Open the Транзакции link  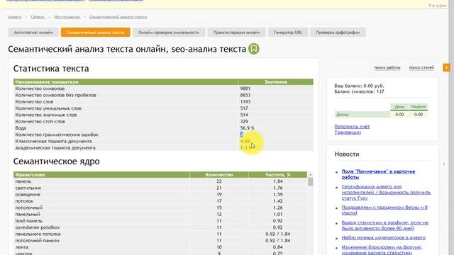tap(348, 132)
